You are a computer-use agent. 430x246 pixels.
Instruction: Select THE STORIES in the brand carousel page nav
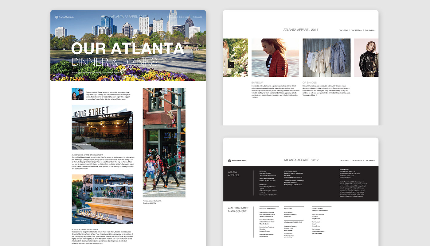356,30
